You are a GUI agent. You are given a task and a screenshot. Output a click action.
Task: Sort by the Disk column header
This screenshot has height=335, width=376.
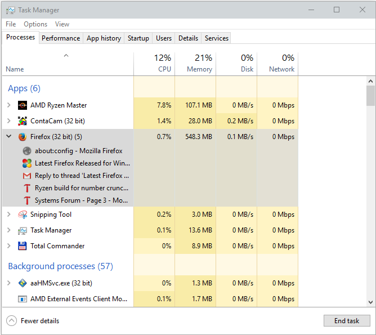pos(236,64)
